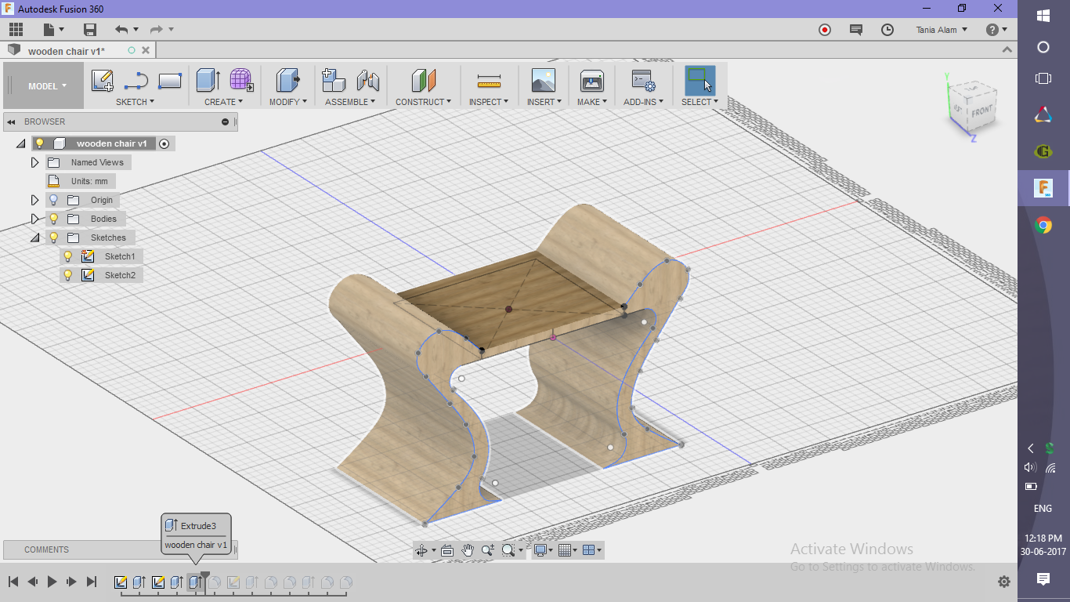Click the activate radio button beside wooden chair v1

click(164, 143)
